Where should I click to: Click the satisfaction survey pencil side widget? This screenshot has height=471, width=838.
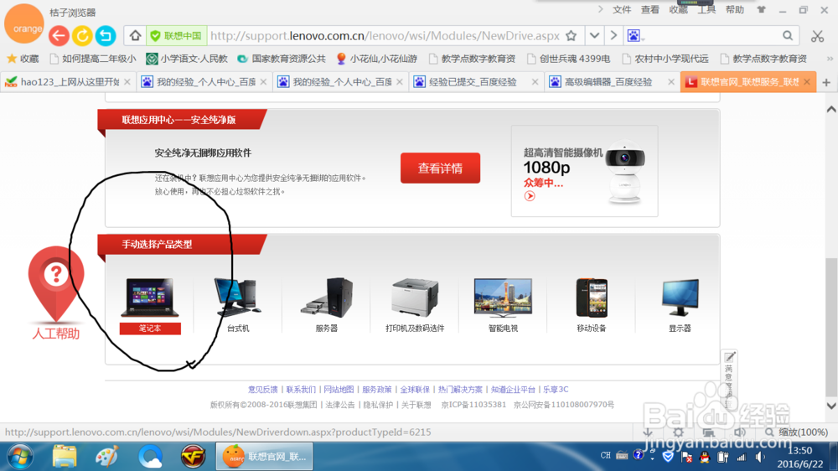730,380
